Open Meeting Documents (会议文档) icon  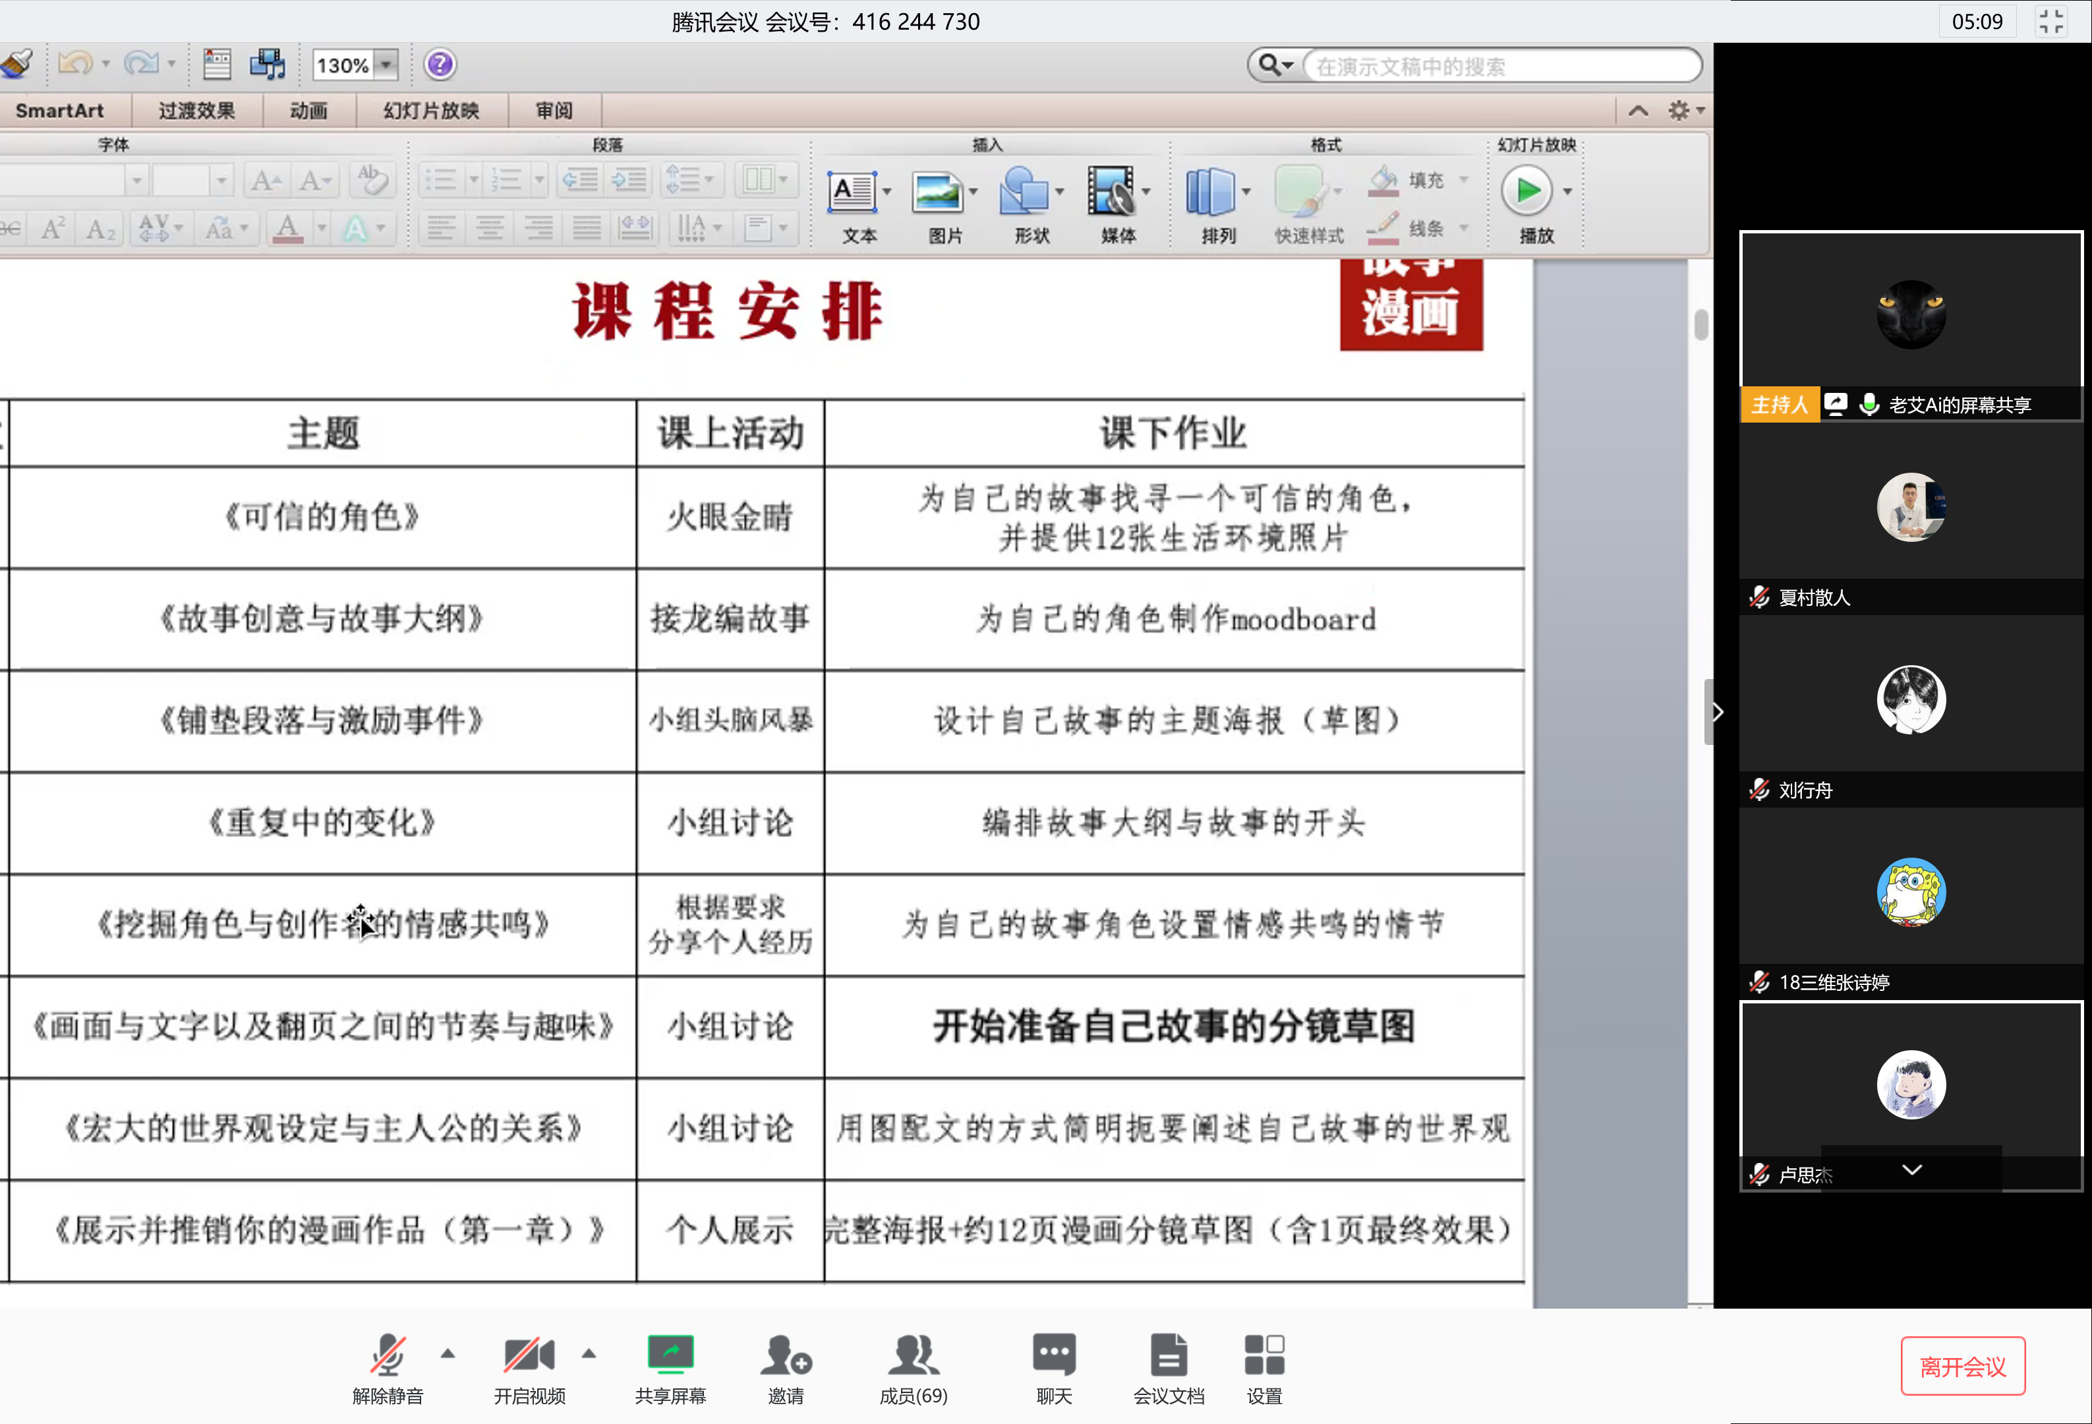pos(1167,1355)
